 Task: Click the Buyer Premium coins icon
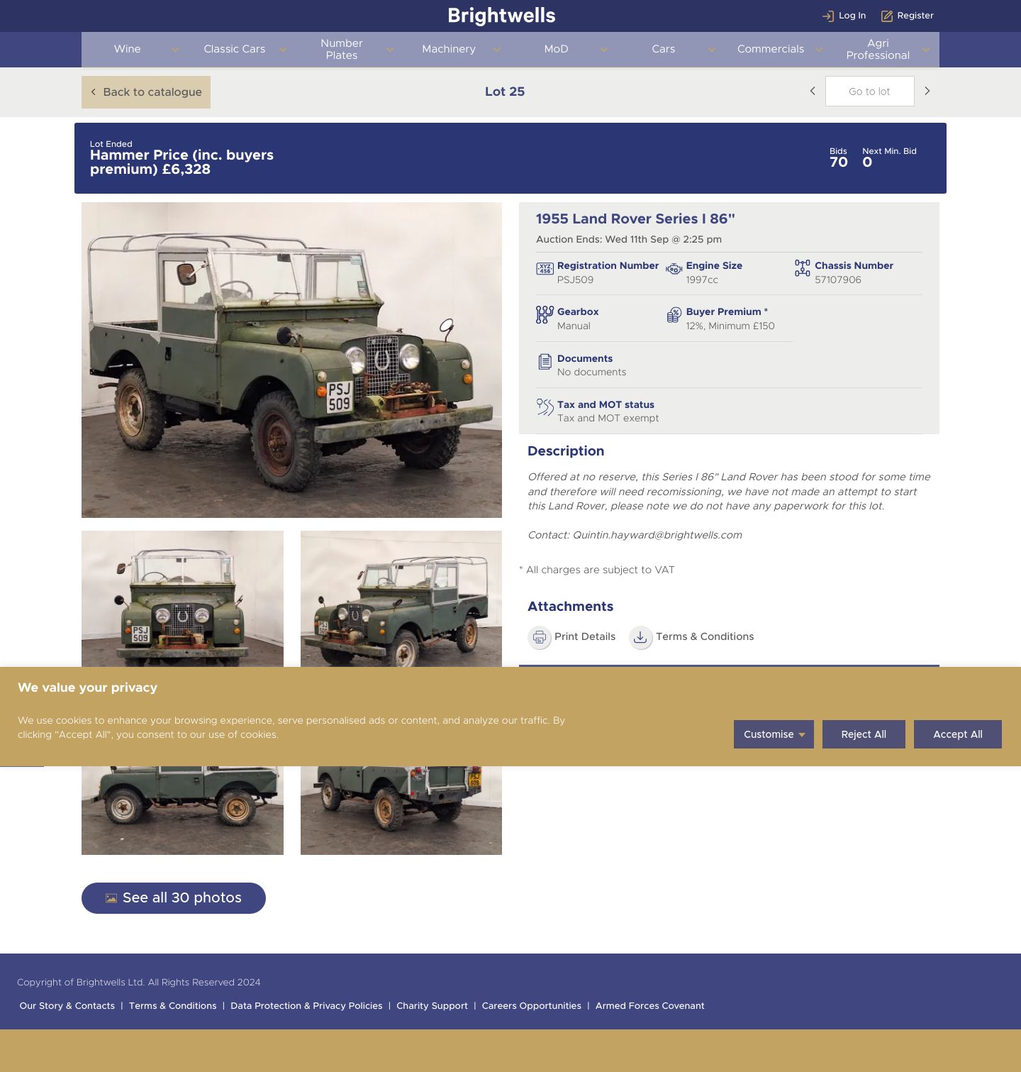pyautogui.click(x=674, y=315)
